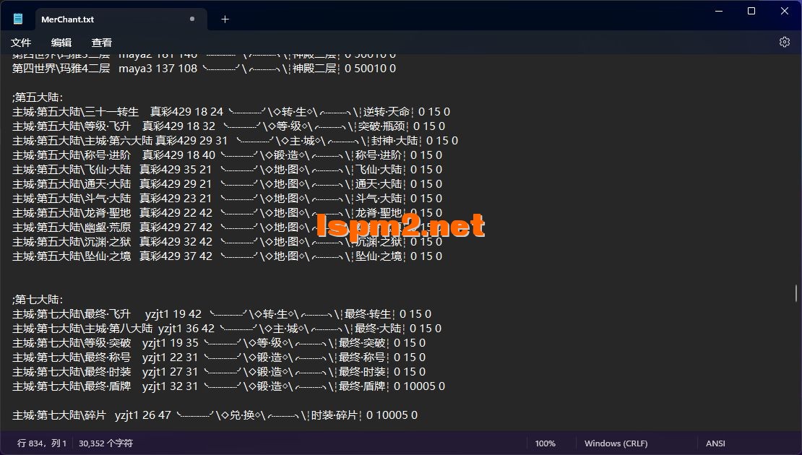Click line 主城·第五大陆\通天·大陆
Image resolution: width=802 pixels, height=455 pixels.
point(227,183)
